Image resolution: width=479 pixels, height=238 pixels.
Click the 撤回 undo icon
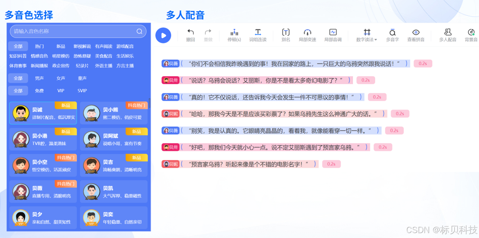(x=191, y=32)
